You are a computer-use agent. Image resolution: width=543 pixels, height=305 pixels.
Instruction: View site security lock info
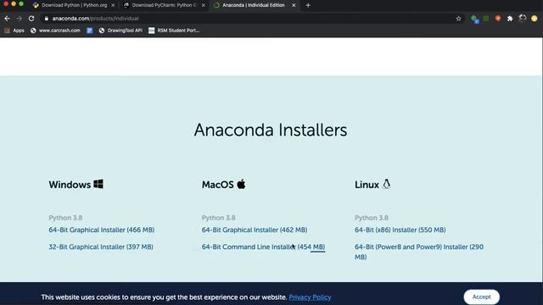[47, 19]
